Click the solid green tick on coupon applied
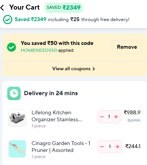147x165 pixels. point(12,47)
